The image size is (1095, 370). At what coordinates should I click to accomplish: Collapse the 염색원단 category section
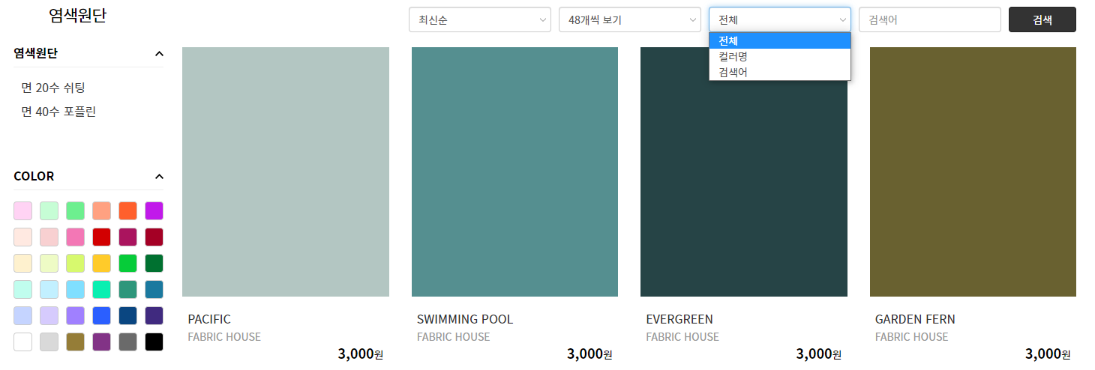tap(158, 54)
